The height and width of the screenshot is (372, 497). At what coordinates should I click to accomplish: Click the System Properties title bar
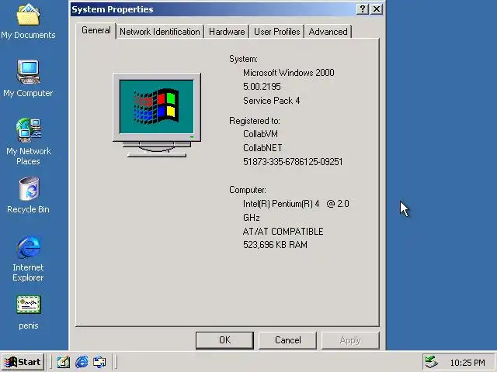coord(212,9)
